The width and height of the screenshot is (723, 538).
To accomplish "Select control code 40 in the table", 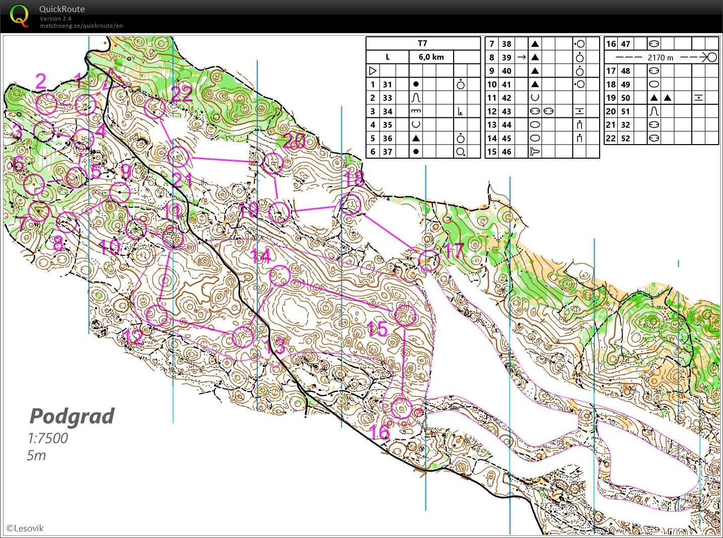I will pos(507,71).
